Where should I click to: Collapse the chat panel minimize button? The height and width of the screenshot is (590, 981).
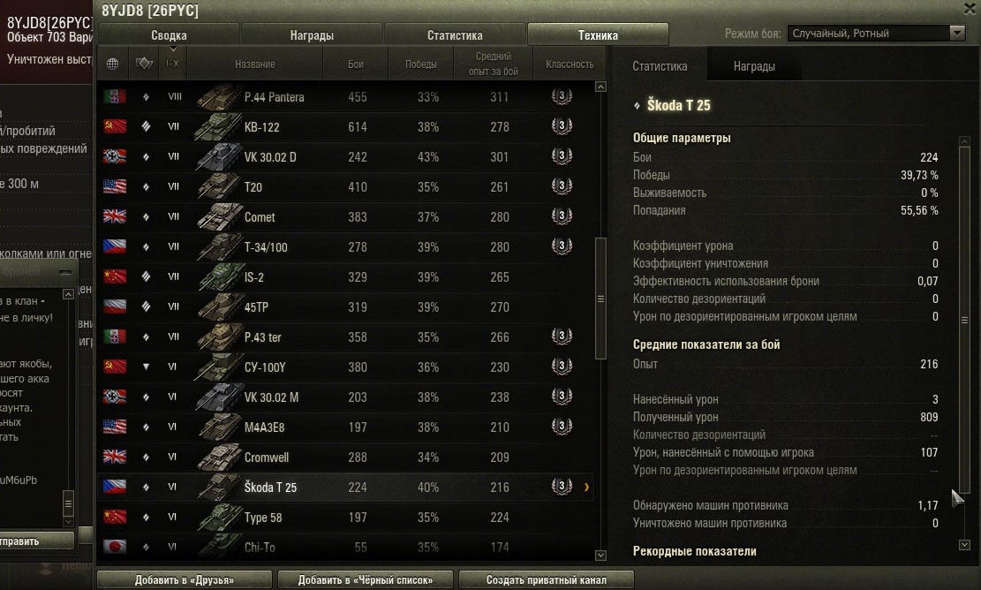(x=65, y=272)
